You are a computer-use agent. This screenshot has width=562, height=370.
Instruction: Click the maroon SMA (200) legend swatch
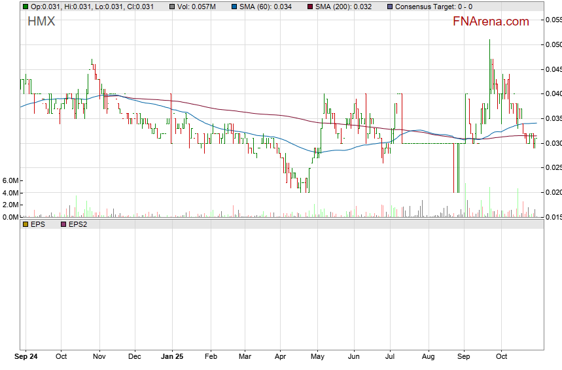point(310,7)
